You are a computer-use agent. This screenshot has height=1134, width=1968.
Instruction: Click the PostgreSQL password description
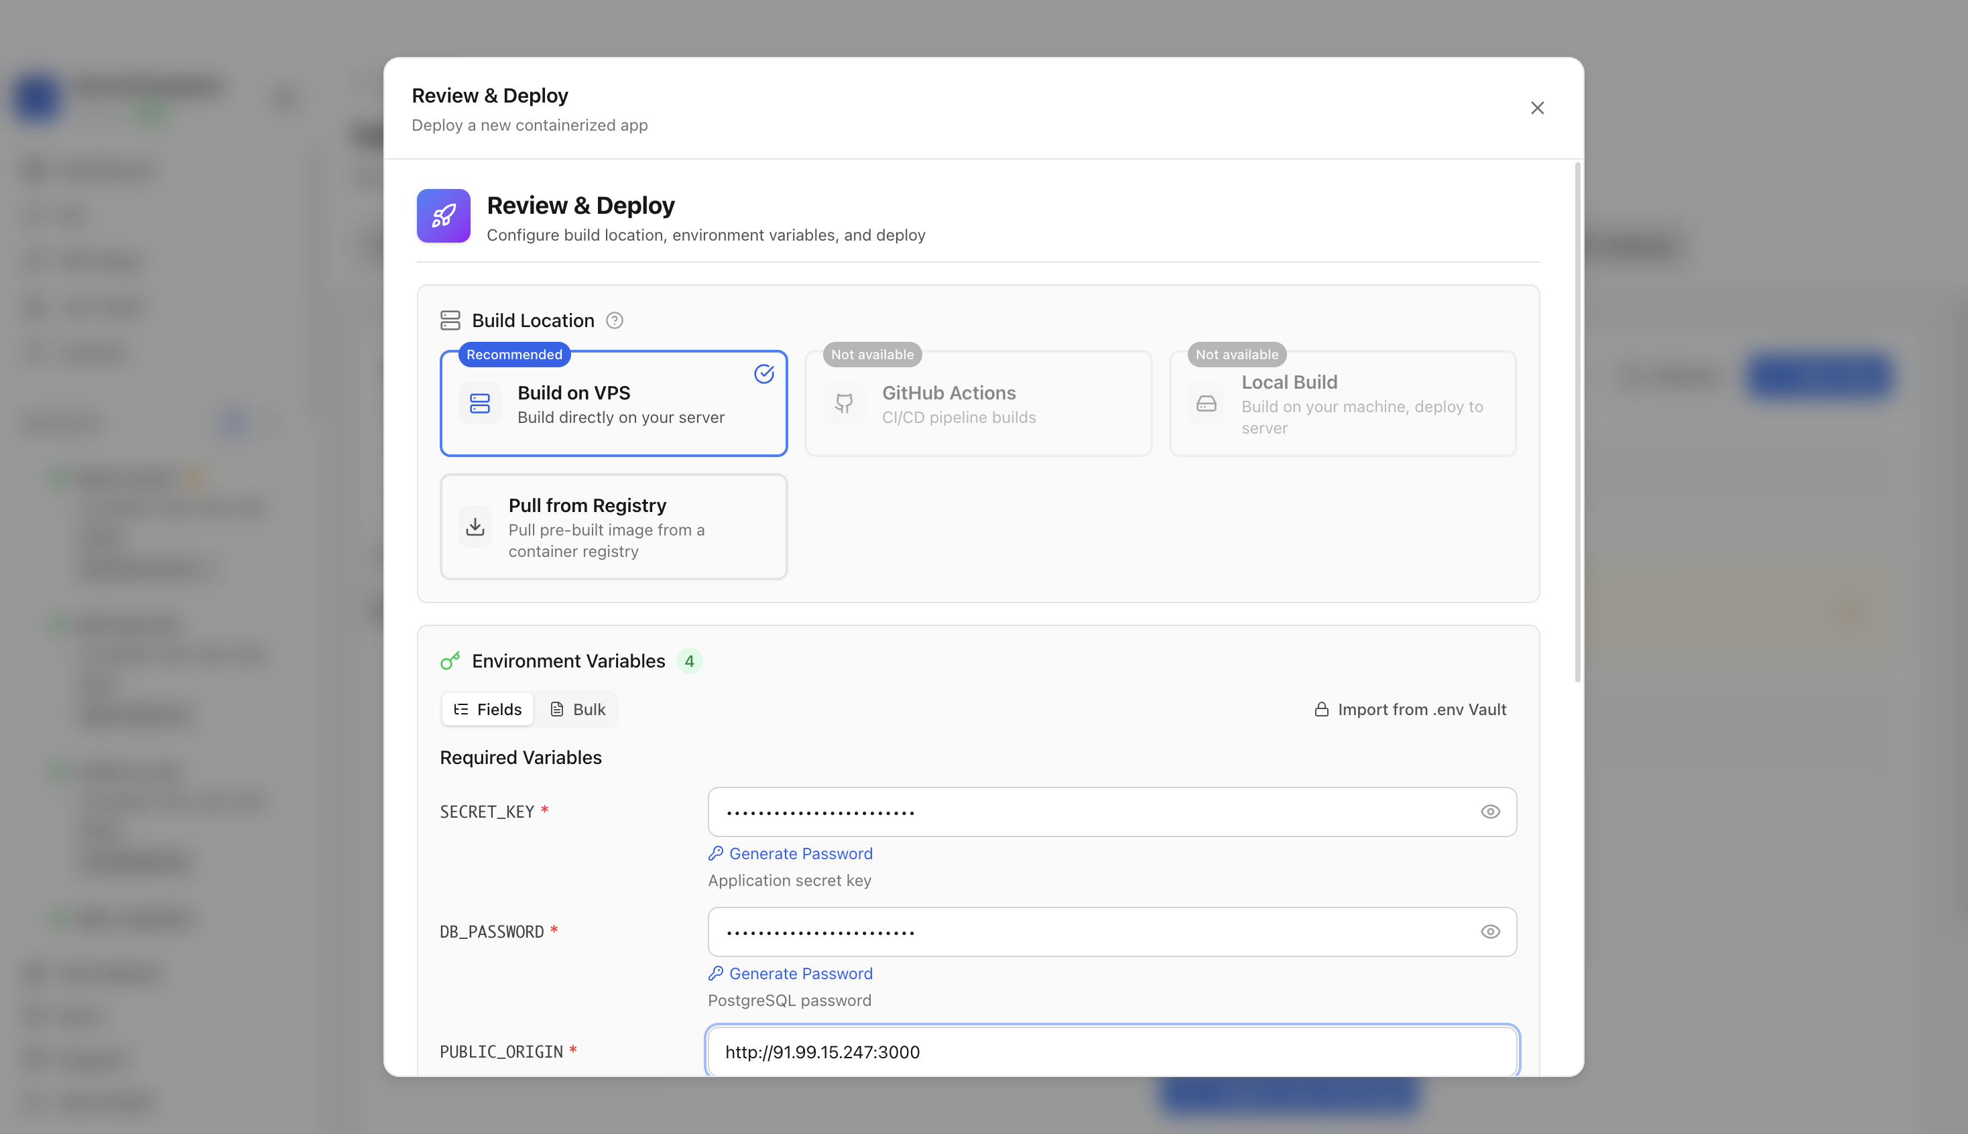pos(789,1001)
